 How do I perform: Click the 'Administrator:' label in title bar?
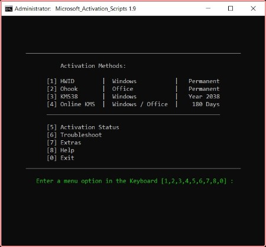[33, 9]
